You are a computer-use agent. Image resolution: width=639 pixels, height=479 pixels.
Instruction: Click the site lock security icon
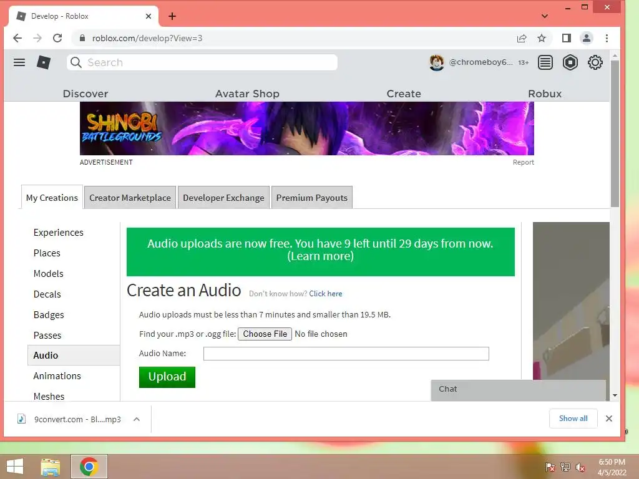click(x=82, y=38)
